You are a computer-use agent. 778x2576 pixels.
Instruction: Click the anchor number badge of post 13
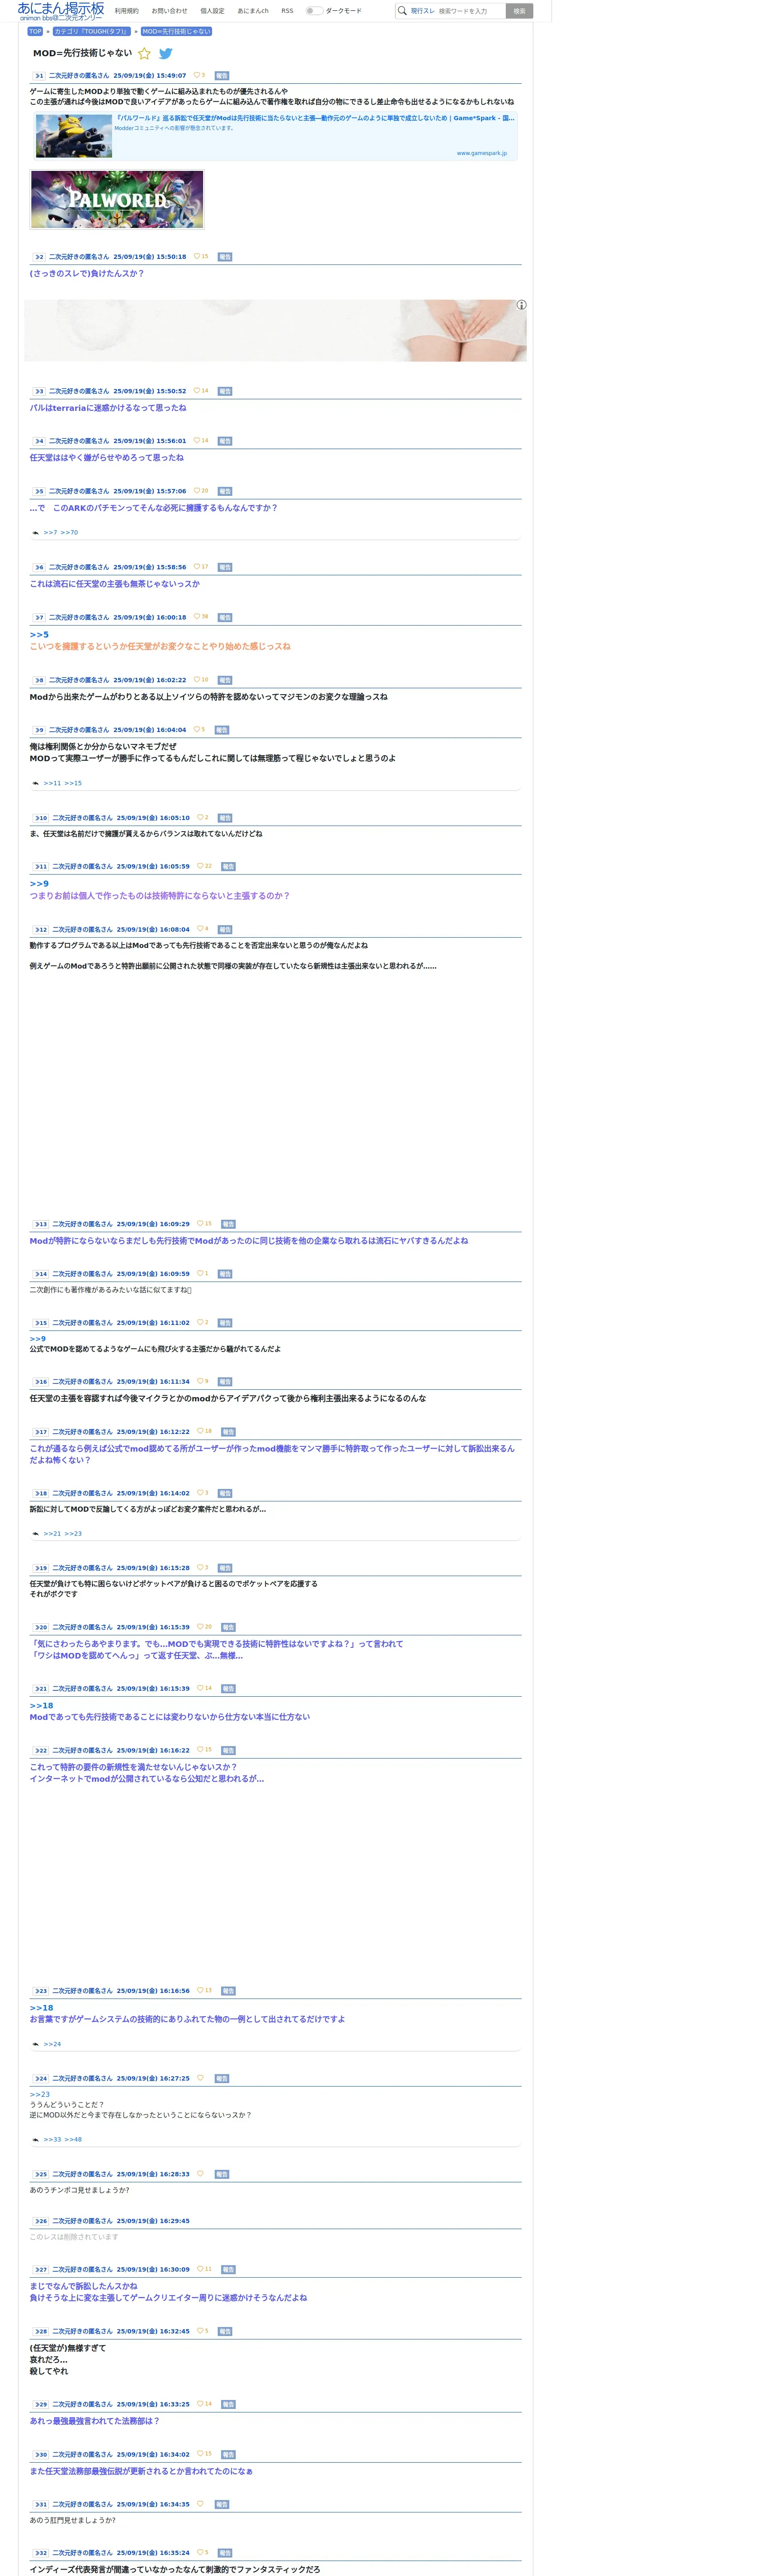point(40,1224)
